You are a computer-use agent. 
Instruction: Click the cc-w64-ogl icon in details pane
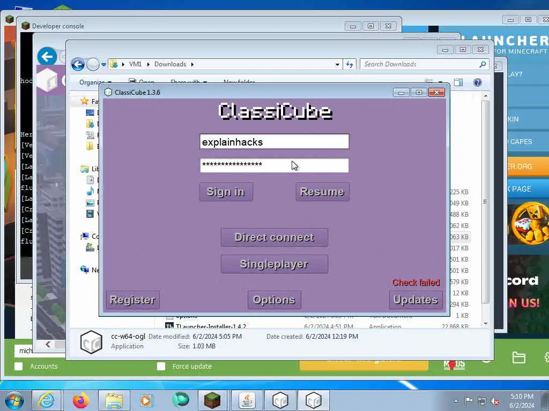91,342
